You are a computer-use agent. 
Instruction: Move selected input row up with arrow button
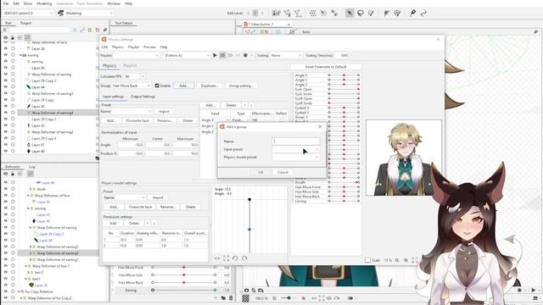point(245,105)
